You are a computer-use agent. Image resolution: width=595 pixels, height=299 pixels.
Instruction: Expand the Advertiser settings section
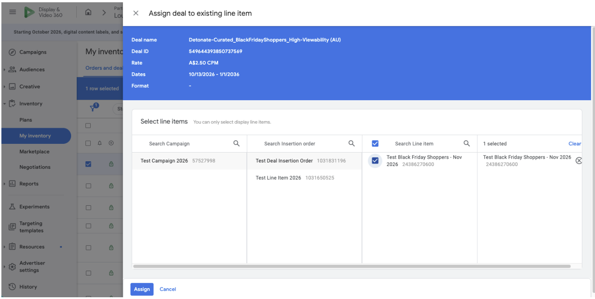[x=4, y=267]
